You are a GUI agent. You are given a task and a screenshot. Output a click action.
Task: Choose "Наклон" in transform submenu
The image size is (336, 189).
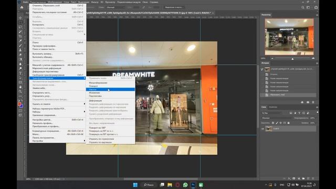(110, 89)
